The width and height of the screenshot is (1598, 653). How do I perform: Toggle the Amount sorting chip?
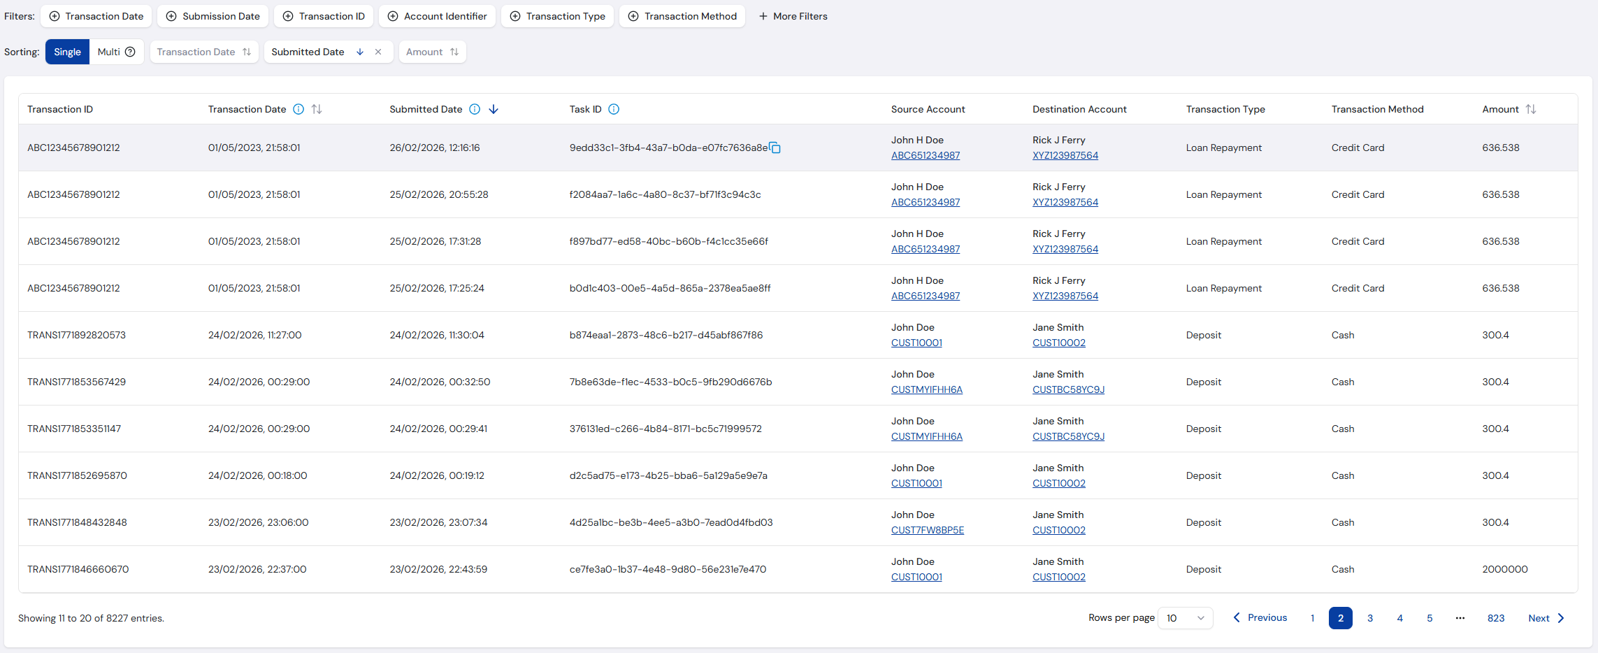pyautogui.click(x=433, y=52)
